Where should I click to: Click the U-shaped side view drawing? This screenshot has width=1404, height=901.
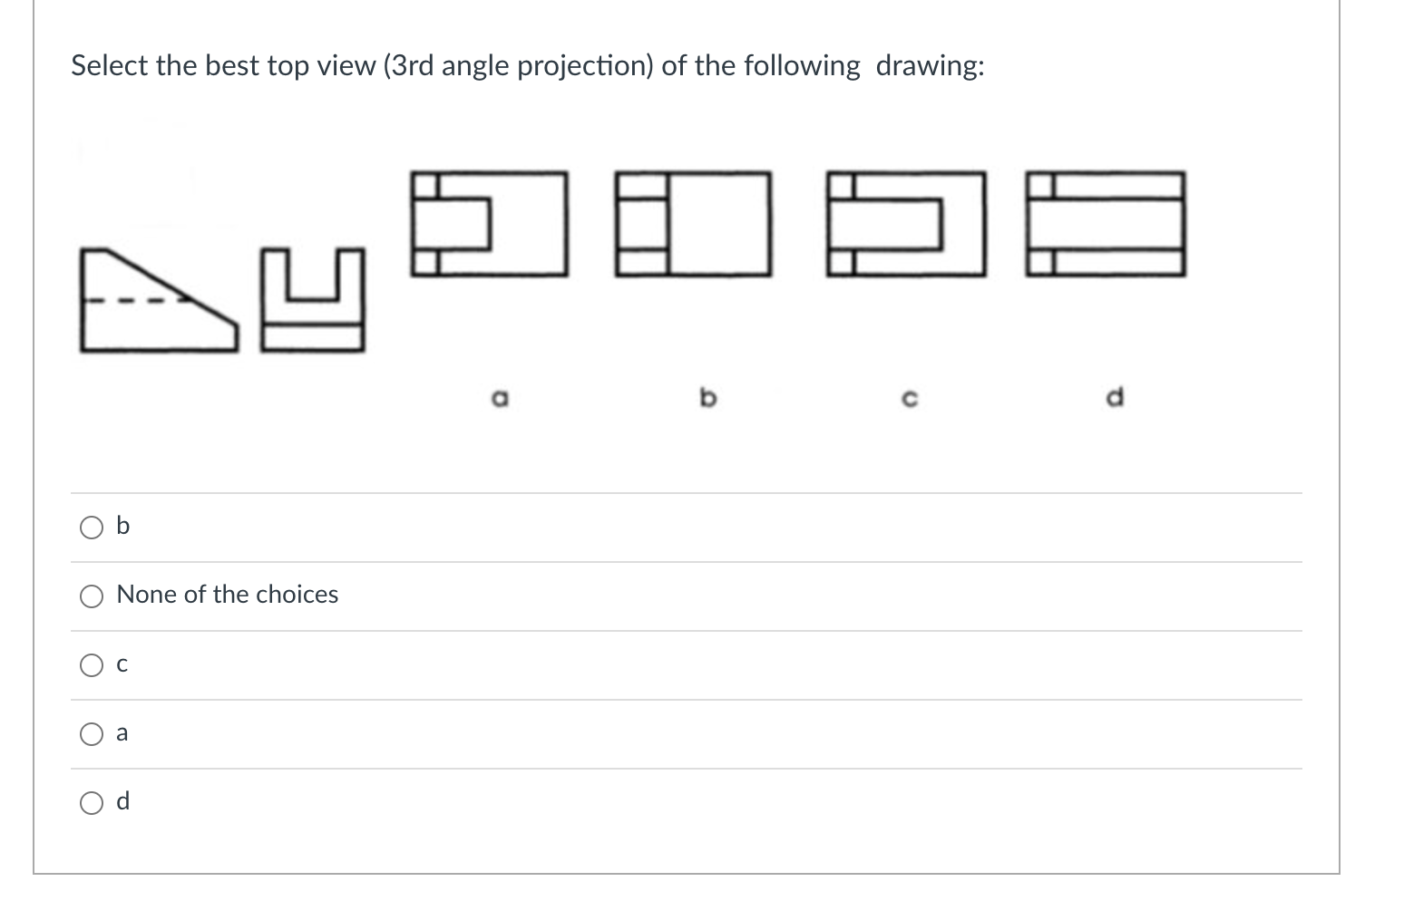pos(313,299)
